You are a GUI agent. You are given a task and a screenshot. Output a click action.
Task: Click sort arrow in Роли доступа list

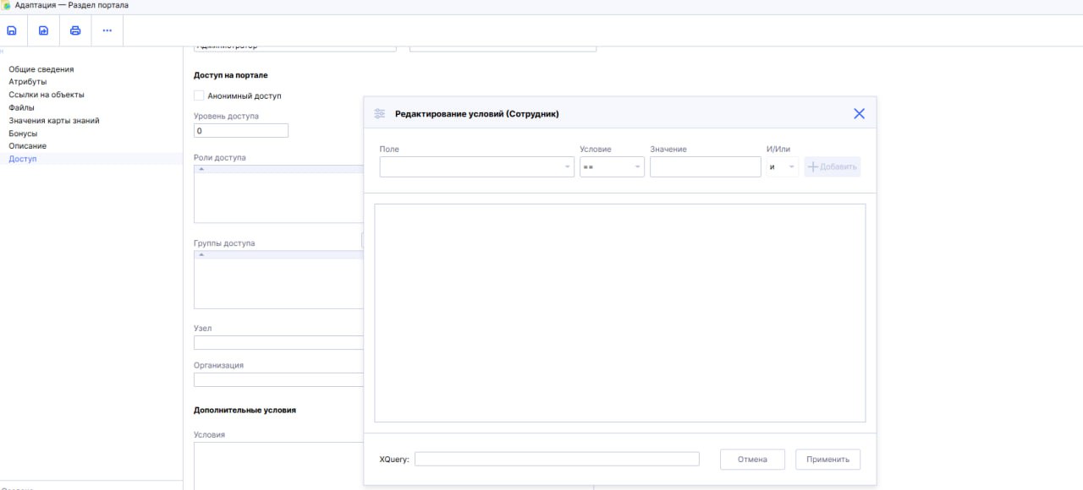201,169
